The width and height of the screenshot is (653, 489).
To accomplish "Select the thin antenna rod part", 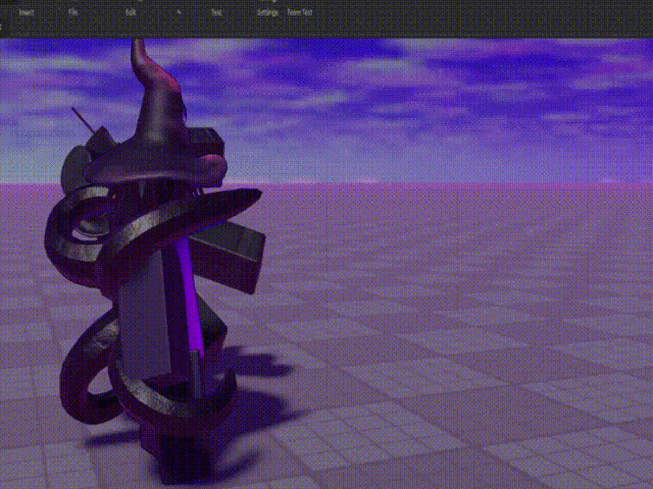I will pos(81,118).
